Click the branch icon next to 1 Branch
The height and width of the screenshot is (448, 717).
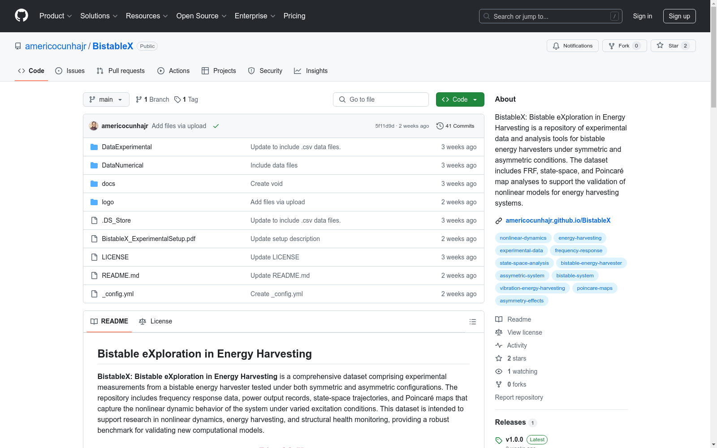[139, 99]
